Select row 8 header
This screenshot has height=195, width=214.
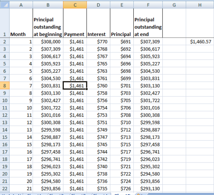pos(5,86)
